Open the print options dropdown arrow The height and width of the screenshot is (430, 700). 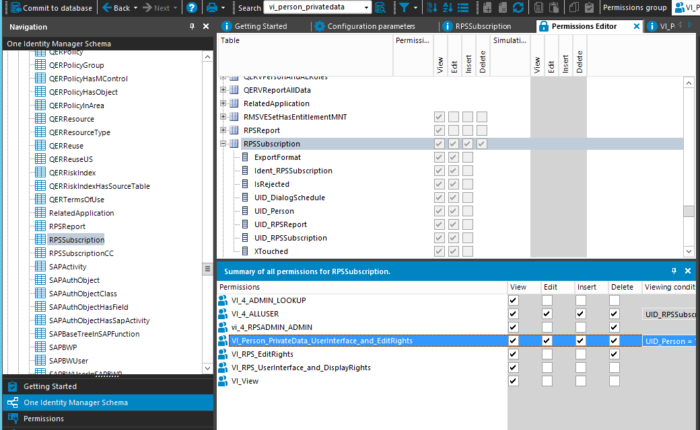coord(223,8)
